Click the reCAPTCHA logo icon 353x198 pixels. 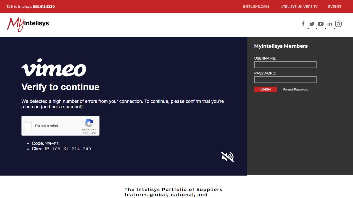click(x=89, y=123)
